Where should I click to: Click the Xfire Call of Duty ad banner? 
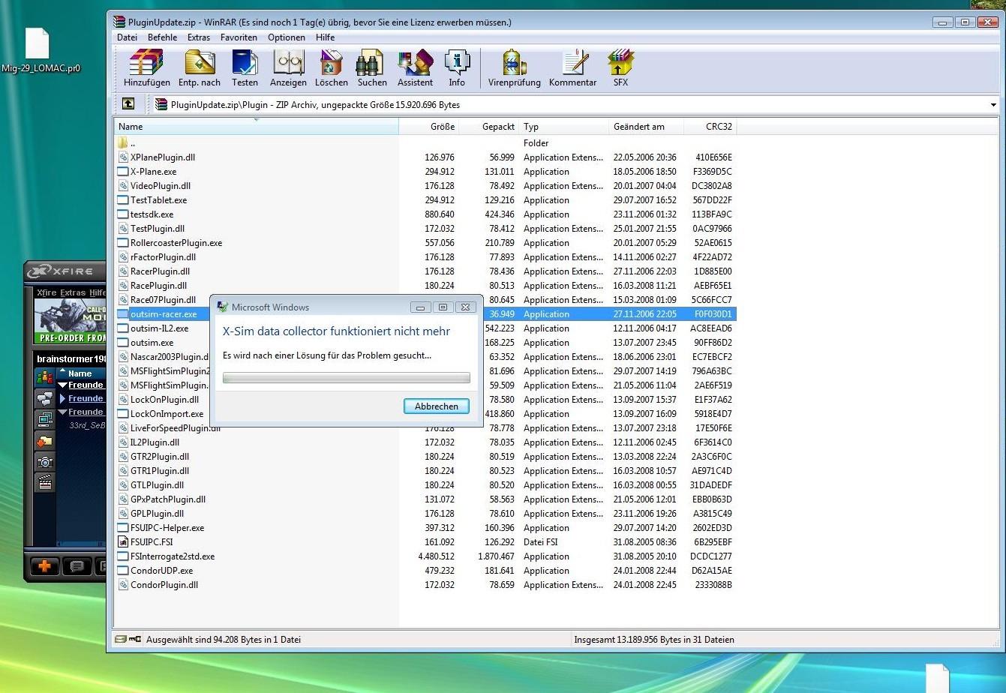[x=70, y=321]
